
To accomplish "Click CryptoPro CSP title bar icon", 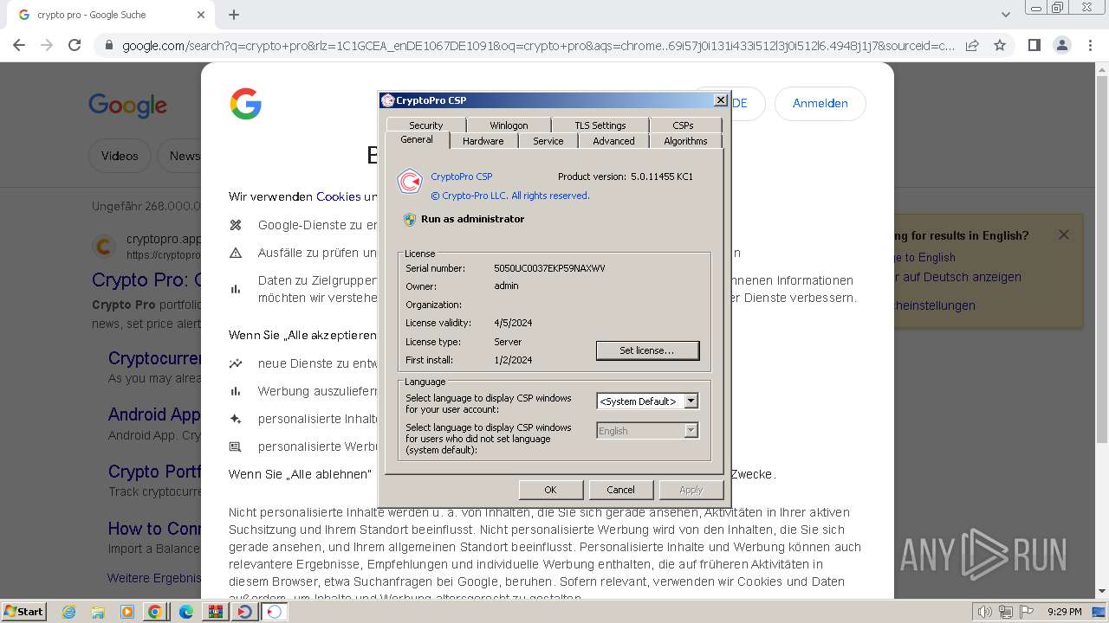I will coord(387,100).
